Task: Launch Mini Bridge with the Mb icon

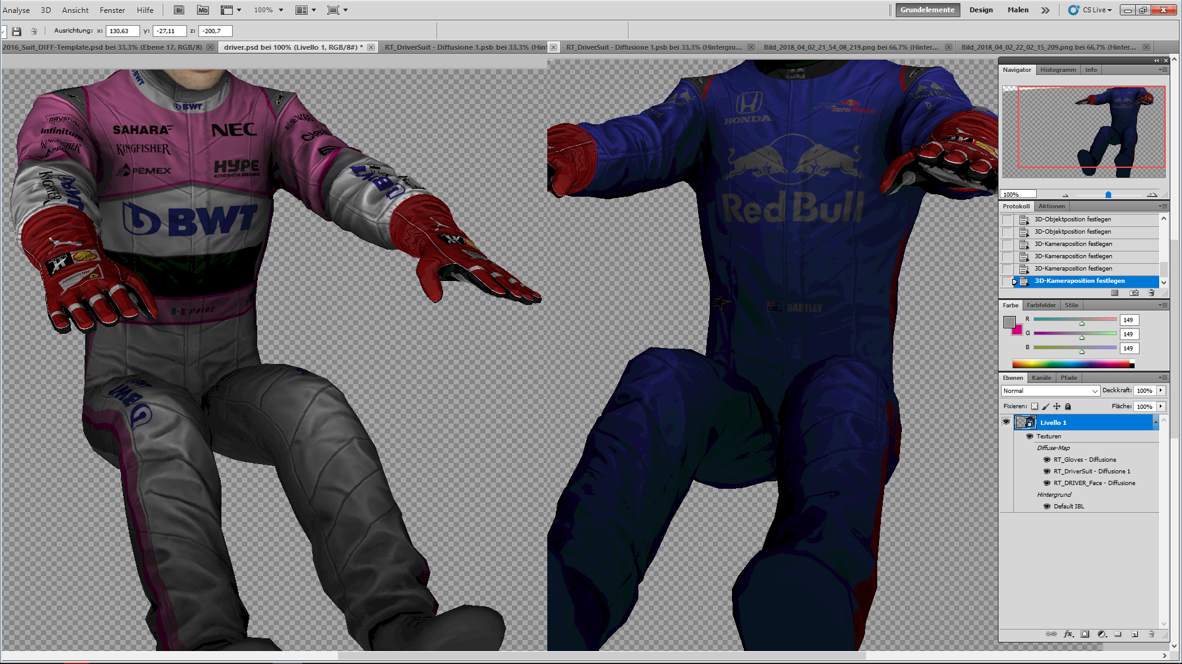Action: [203, 10]
